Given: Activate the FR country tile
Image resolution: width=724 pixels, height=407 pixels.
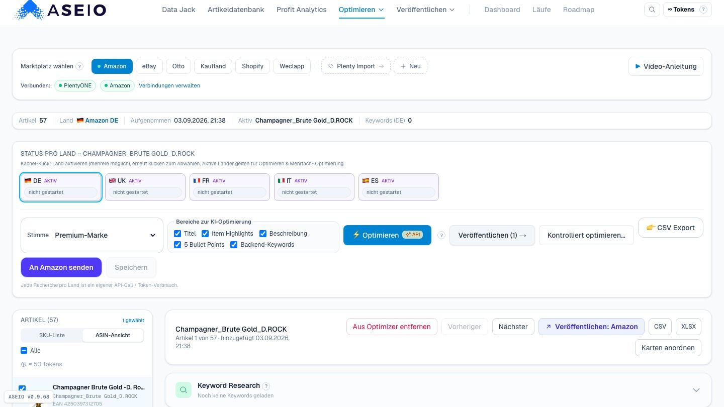Looking at the screenshot, I should [x=230, y=187].
